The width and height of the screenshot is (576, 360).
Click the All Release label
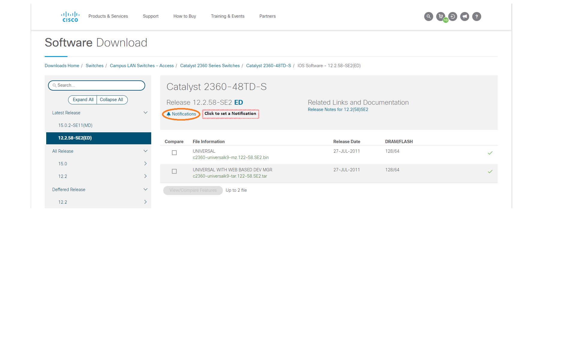click(63, 151)
